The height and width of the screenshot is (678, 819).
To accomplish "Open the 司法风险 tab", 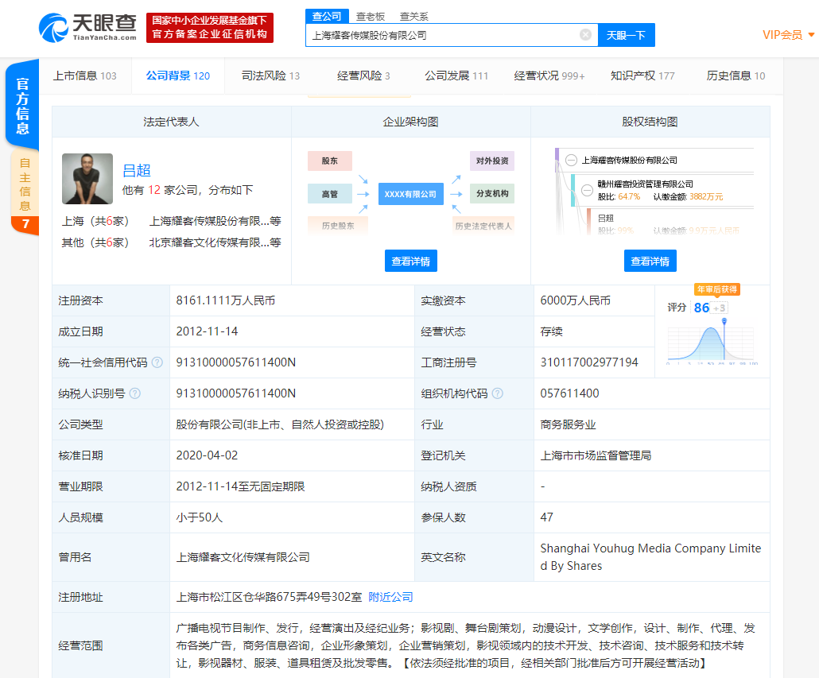I will point(270,76).
